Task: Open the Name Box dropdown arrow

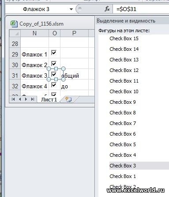Action: pos(71,9)
